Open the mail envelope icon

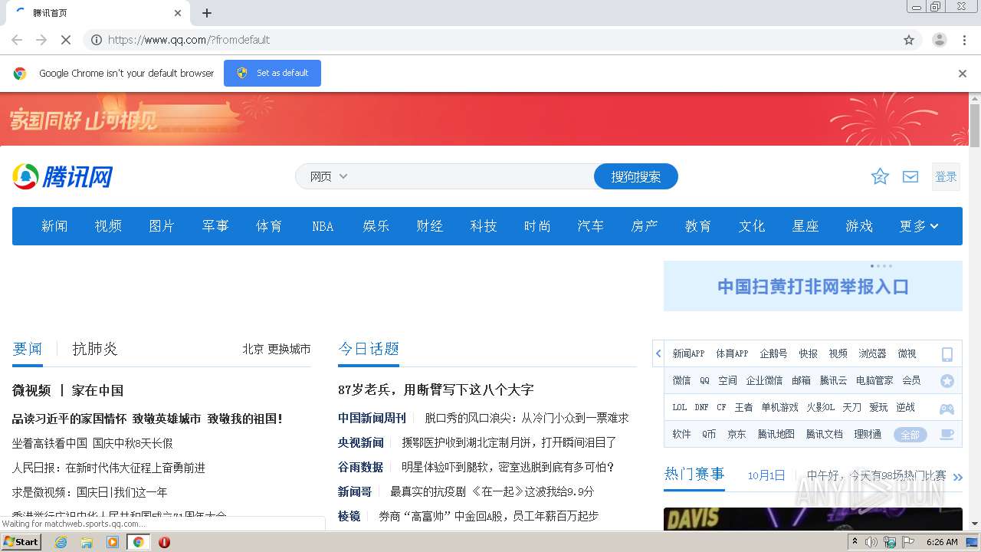point(910,177)
